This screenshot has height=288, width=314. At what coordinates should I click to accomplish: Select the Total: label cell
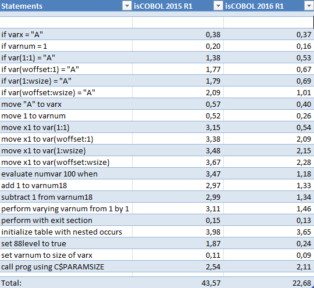(x=66, y=283)
